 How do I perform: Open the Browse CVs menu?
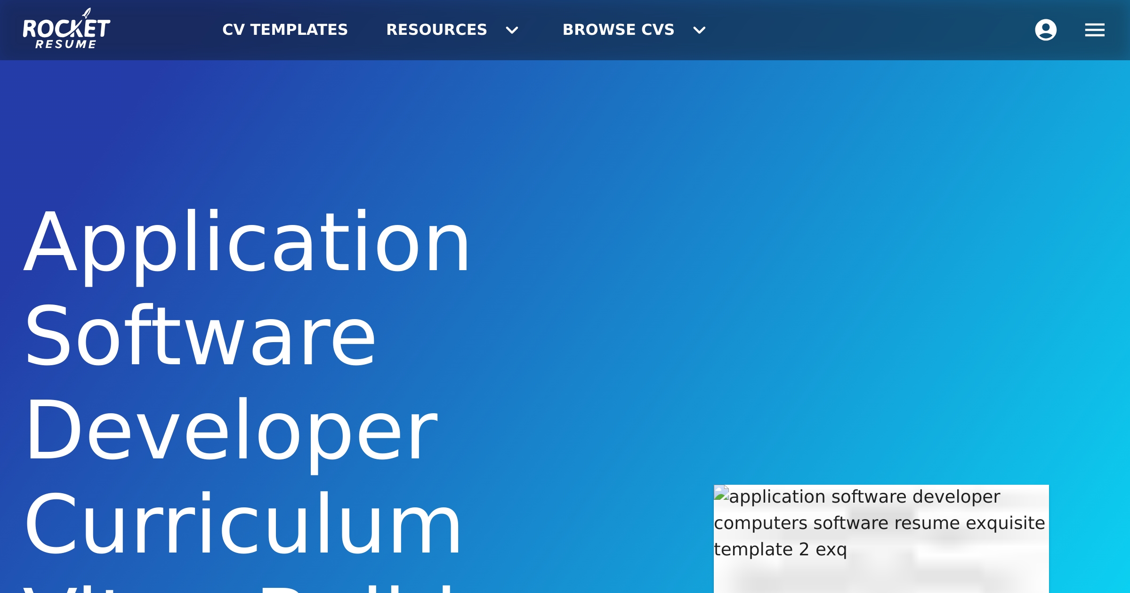[618, 30]
